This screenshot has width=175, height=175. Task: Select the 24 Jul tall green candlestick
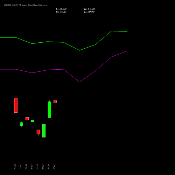tap(49, 110)
